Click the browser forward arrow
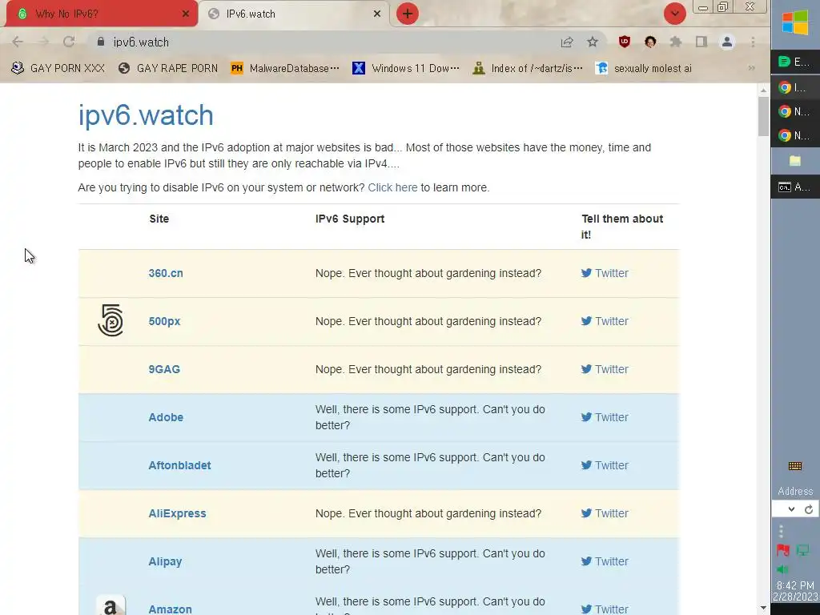The image size is (820, 615). [43, 42]
